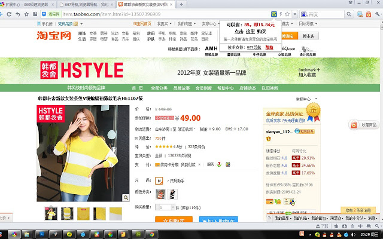Open the 以旧换新 store navigation item
This screenshot has width=383, height=239.
click(270, 88)
